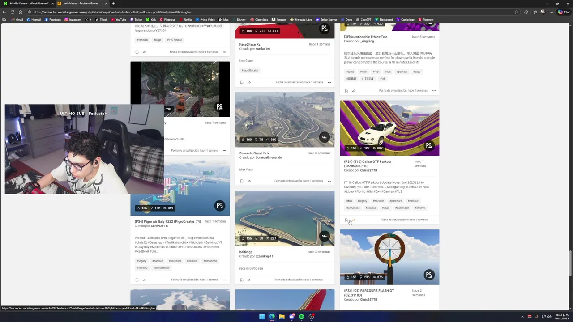Viewport: 573px width, 322px height.
Task: Bookmark the Zancudo Grand Prix job
Action: tap(242, 181)
